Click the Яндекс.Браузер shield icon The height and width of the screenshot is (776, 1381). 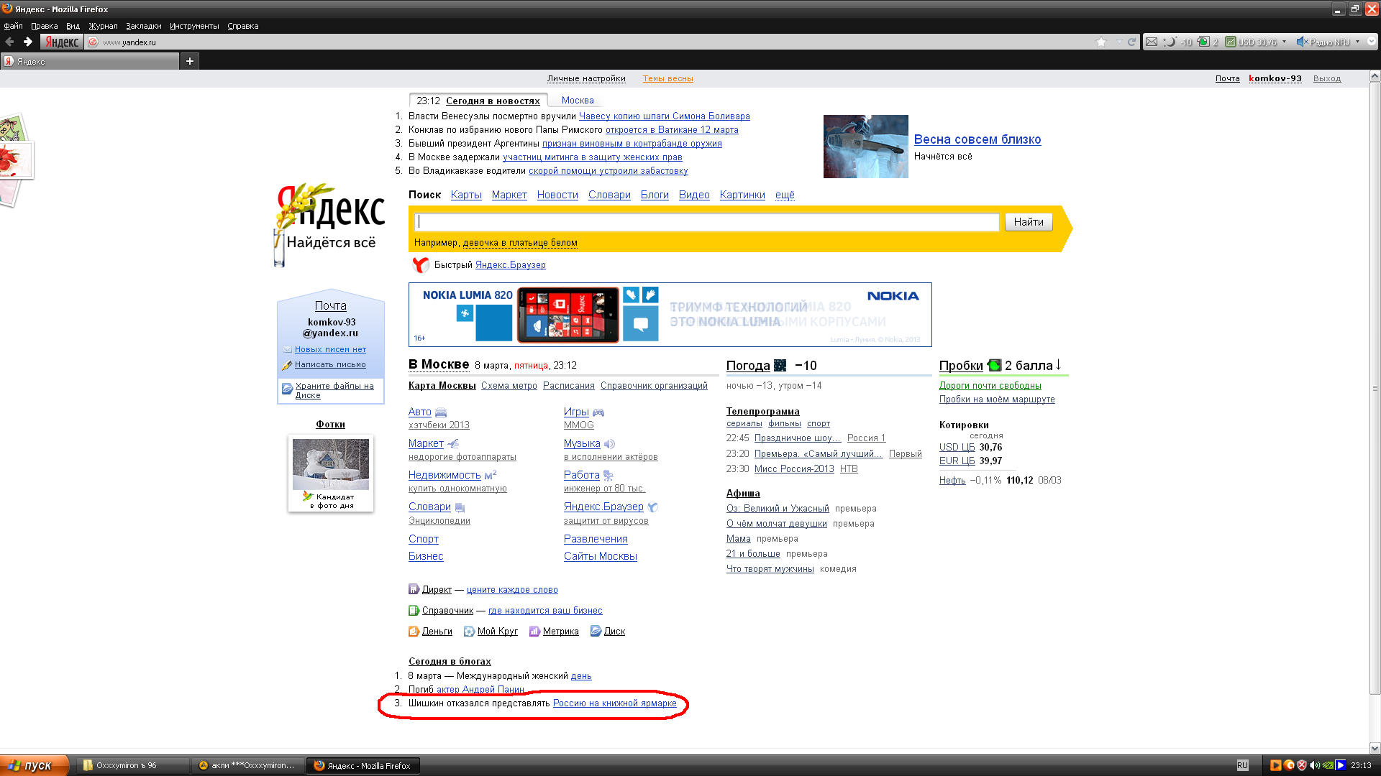point(653,507)
